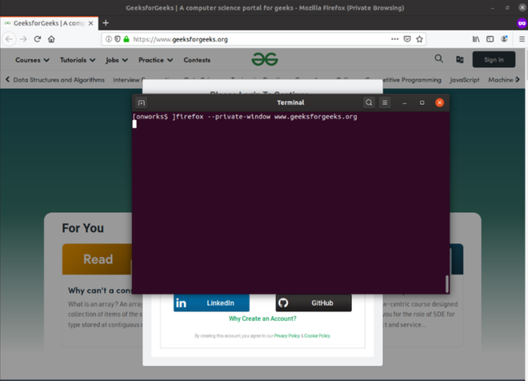The height and width of the screenshot is (381, 528).
Task: Save page to Pocket icon
Action: point(407,39)
